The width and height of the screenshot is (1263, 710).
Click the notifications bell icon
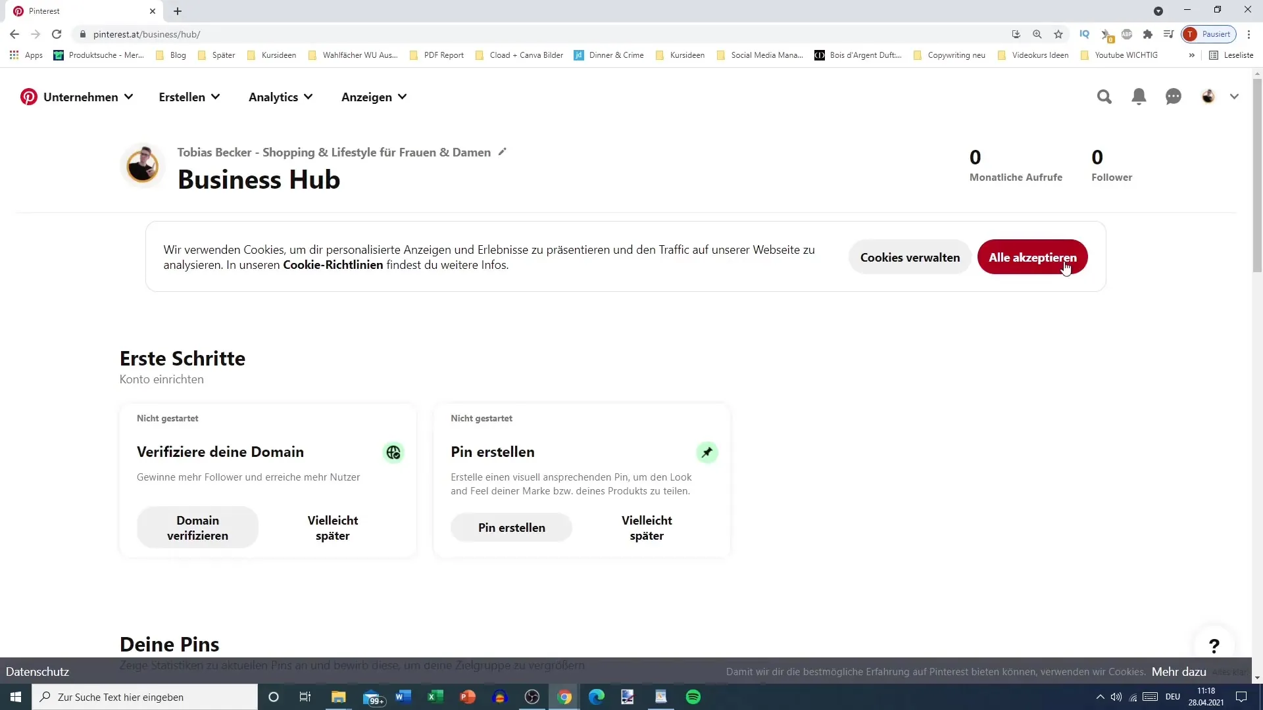tap(1139, 96)
